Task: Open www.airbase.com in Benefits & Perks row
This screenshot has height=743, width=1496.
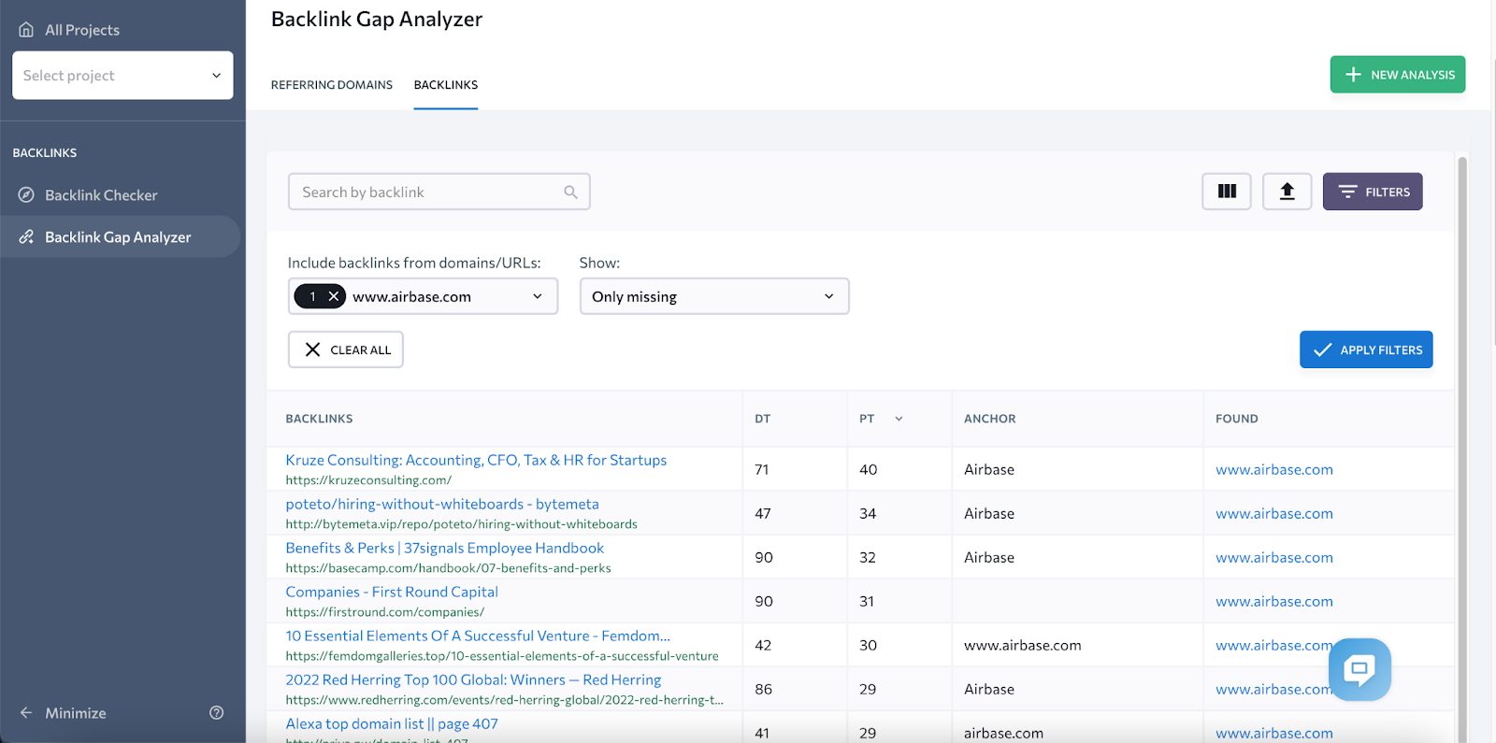Action: (x=1273, y=557)
